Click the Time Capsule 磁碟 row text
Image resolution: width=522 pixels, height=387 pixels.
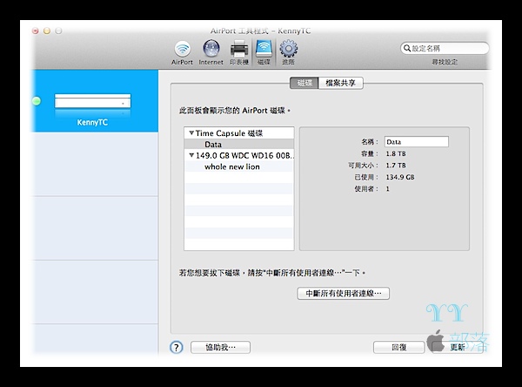point(229,133)
